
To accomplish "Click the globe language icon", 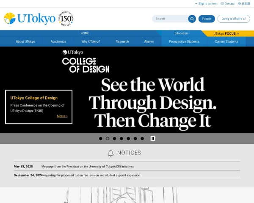I will pos(239,3).
